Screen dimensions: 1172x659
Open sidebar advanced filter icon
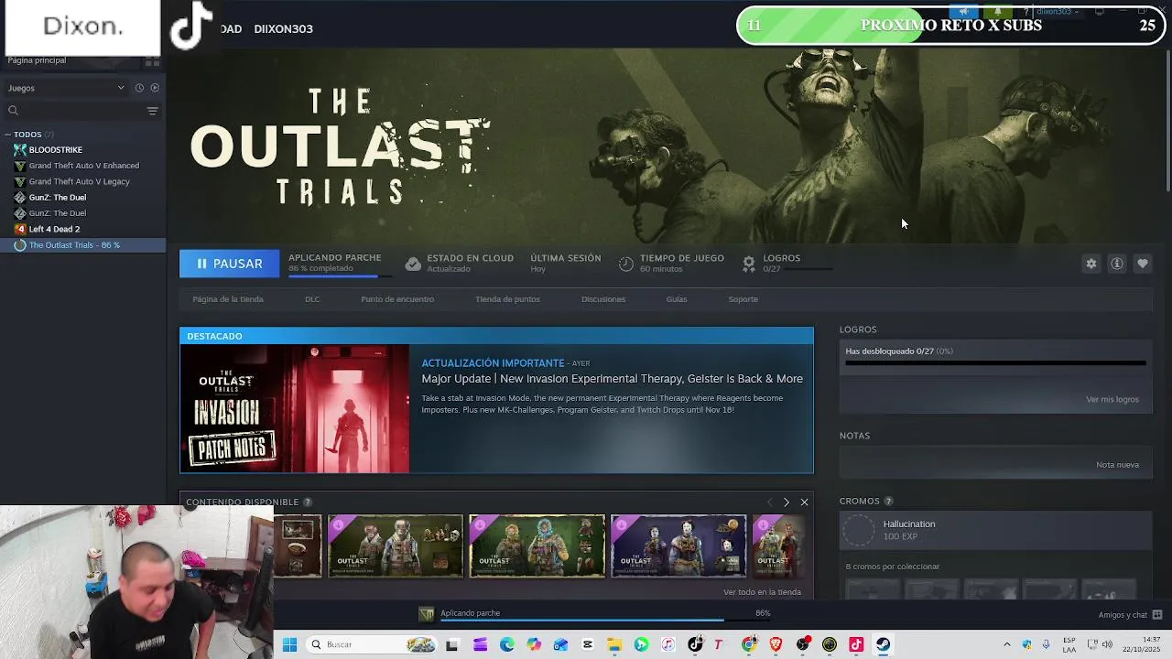(152, 111)
